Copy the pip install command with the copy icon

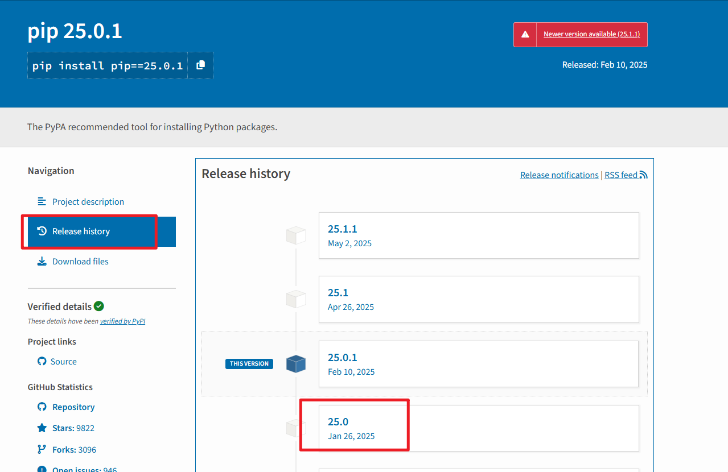[200, 65]
